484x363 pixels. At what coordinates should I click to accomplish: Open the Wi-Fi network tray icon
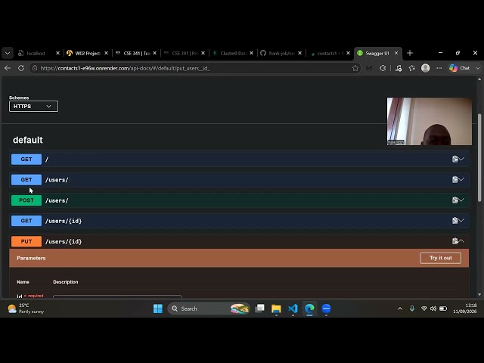[424, 309]
